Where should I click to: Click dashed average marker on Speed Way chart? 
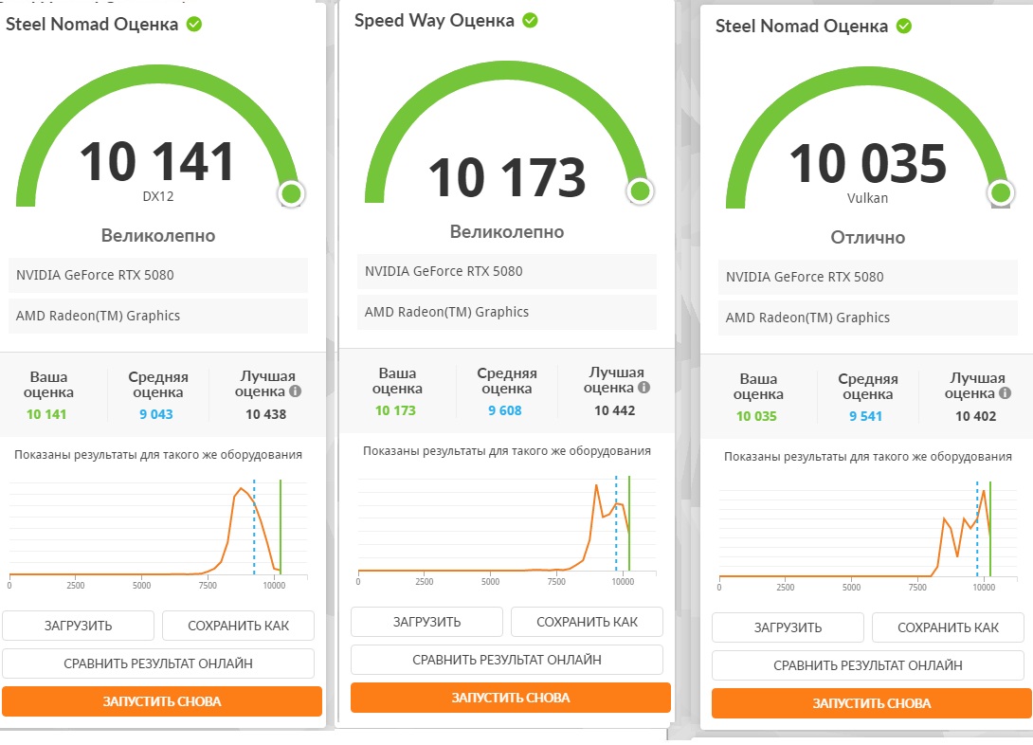click(616, 523)
